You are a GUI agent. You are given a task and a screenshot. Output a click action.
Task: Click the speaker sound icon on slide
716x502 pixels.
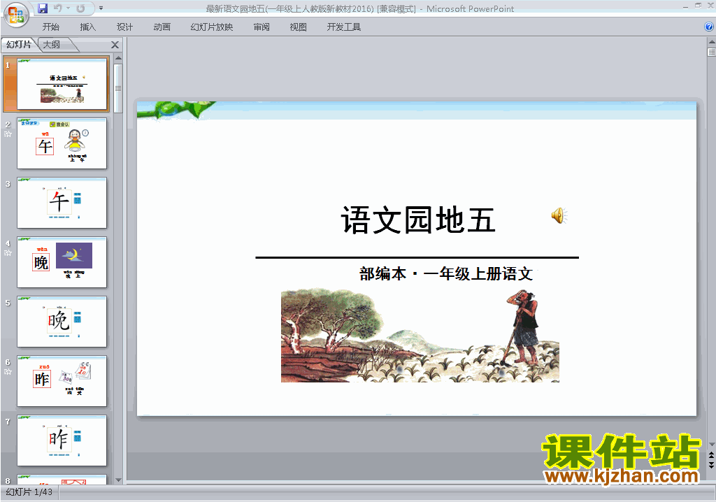tap(559, 215)
